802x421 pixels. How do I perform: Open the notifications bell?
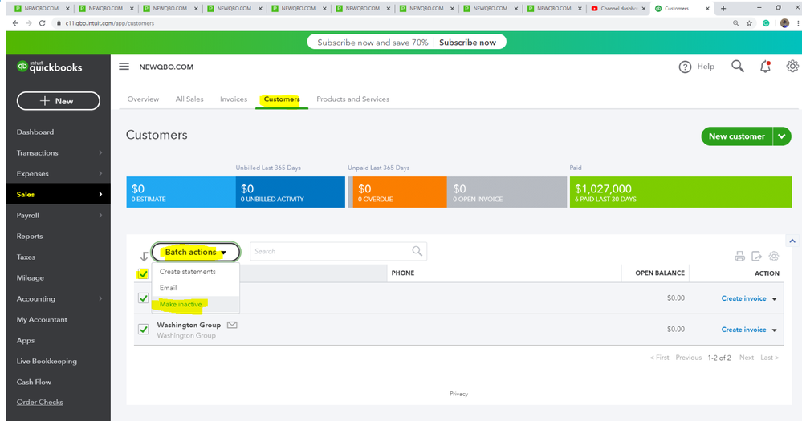765,67
